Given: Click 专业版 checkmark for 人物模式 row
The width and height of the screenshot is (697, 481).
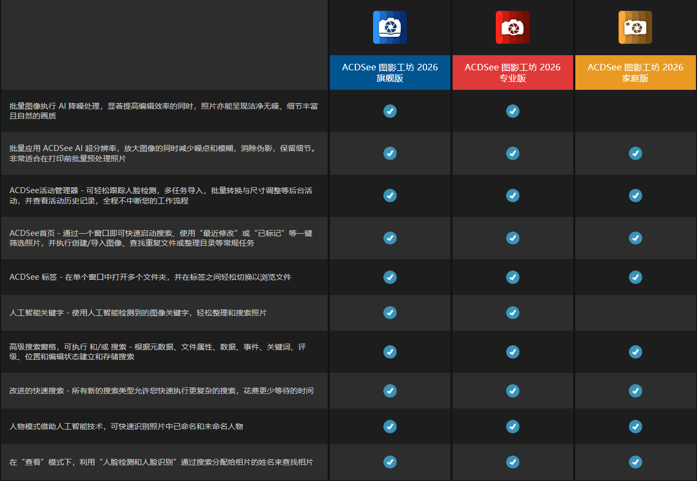Looking at the screenshot, I should click(x=513, y=426).
